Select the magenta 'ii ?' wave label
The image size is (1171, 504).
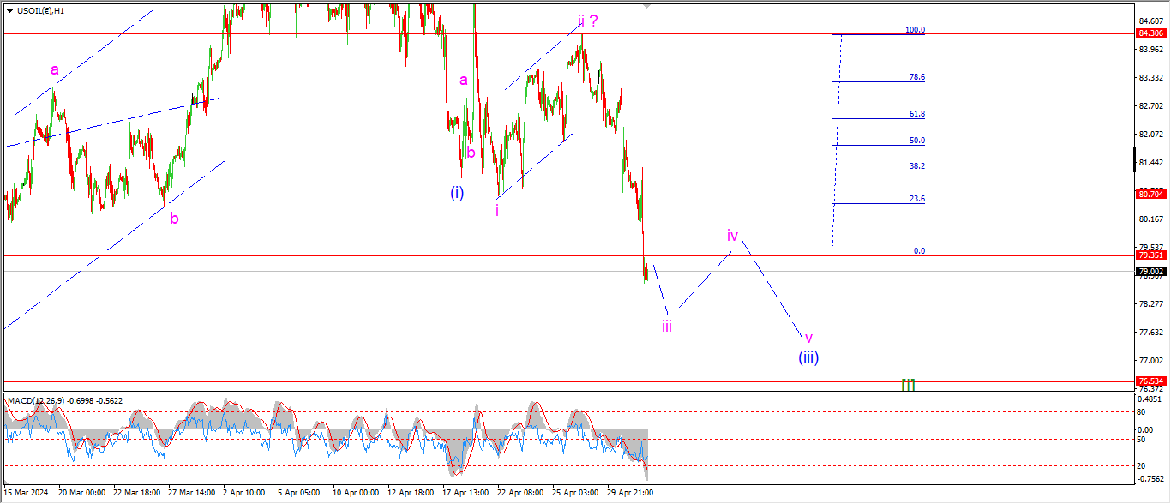587,21
